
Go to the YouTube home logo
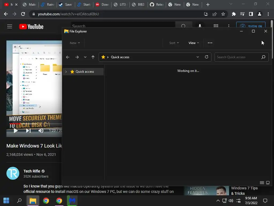coord(31,27)
